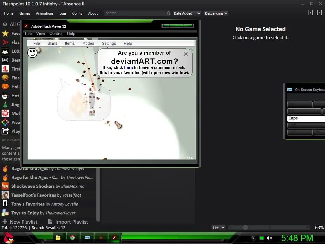Click the playlist sidebar scrollbar

(x=98, y=195)
